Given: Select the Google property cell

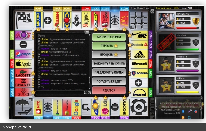Looking at the screenshot, I should pyautogui.click(x=77, y=107).
